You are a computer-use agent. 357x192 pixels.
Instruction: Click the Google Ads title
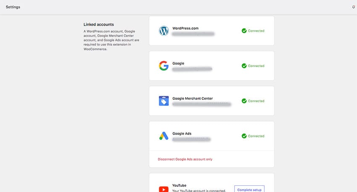pyautogui.click(x=182, y=134)
